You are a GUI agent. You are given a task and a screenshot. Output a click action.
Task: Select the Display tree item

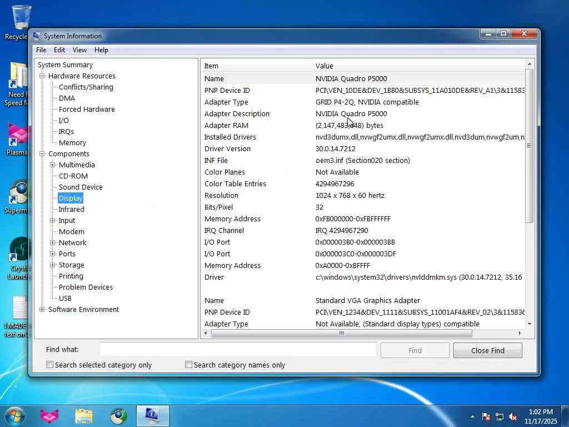coord(71,198)
